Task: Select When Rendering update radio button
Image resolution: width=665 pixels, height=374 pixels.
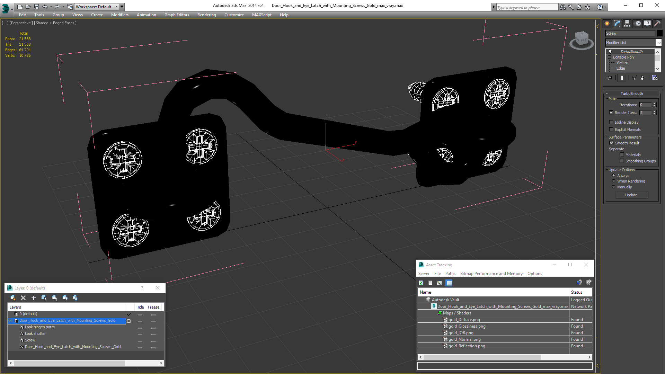Action: [614, 181]
